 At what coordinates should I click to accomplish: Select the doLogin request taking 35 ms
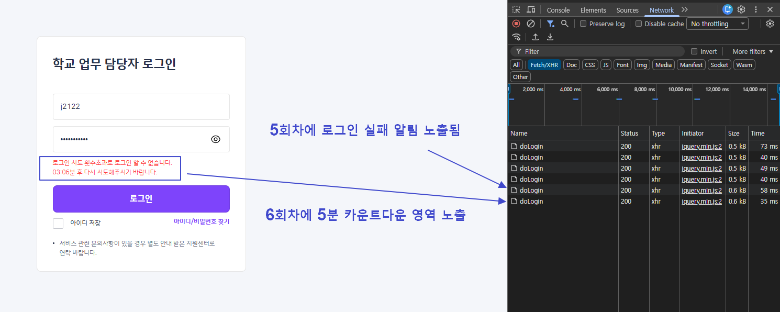(644, 201)
